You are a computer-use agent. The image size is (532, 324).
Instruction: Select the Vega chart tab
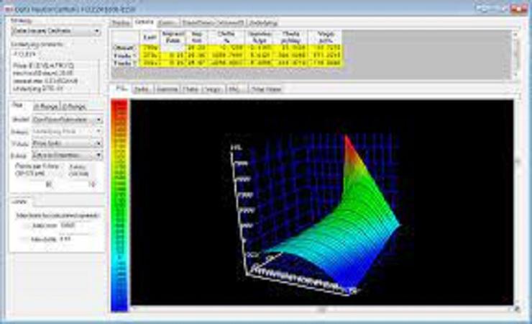coord(213,89)
